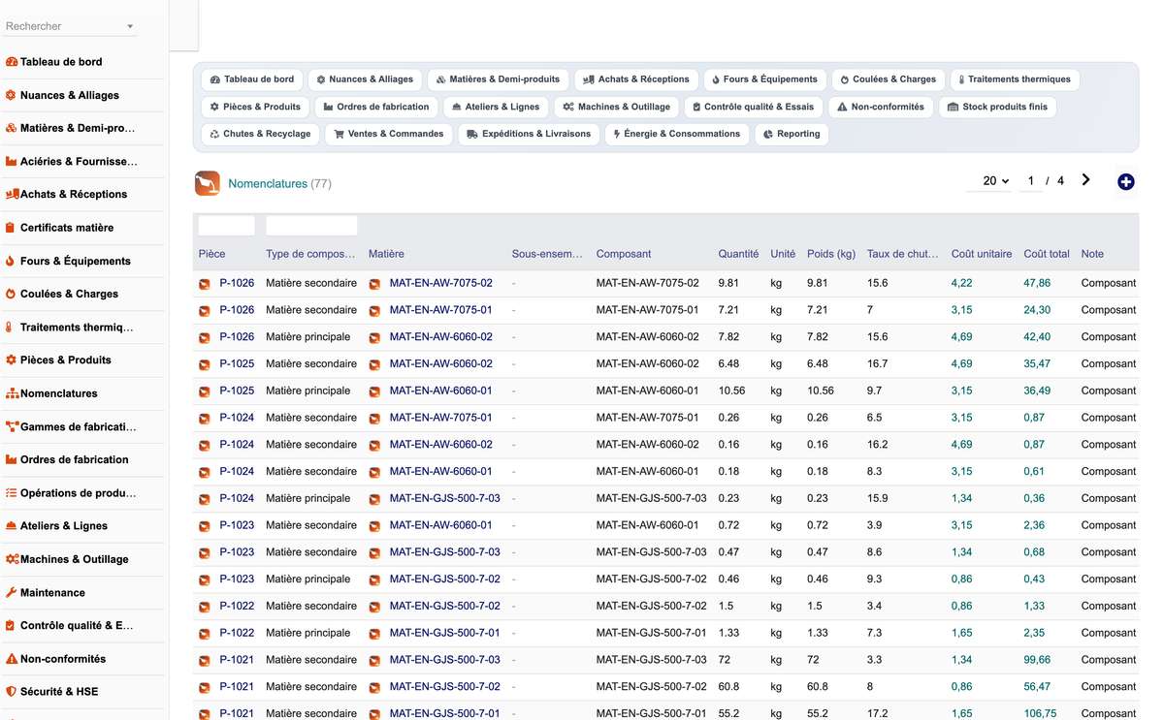Click Ateliers & Lignes icon in sidebar
Screen dimensions: 1164x720
coord(12,526)
